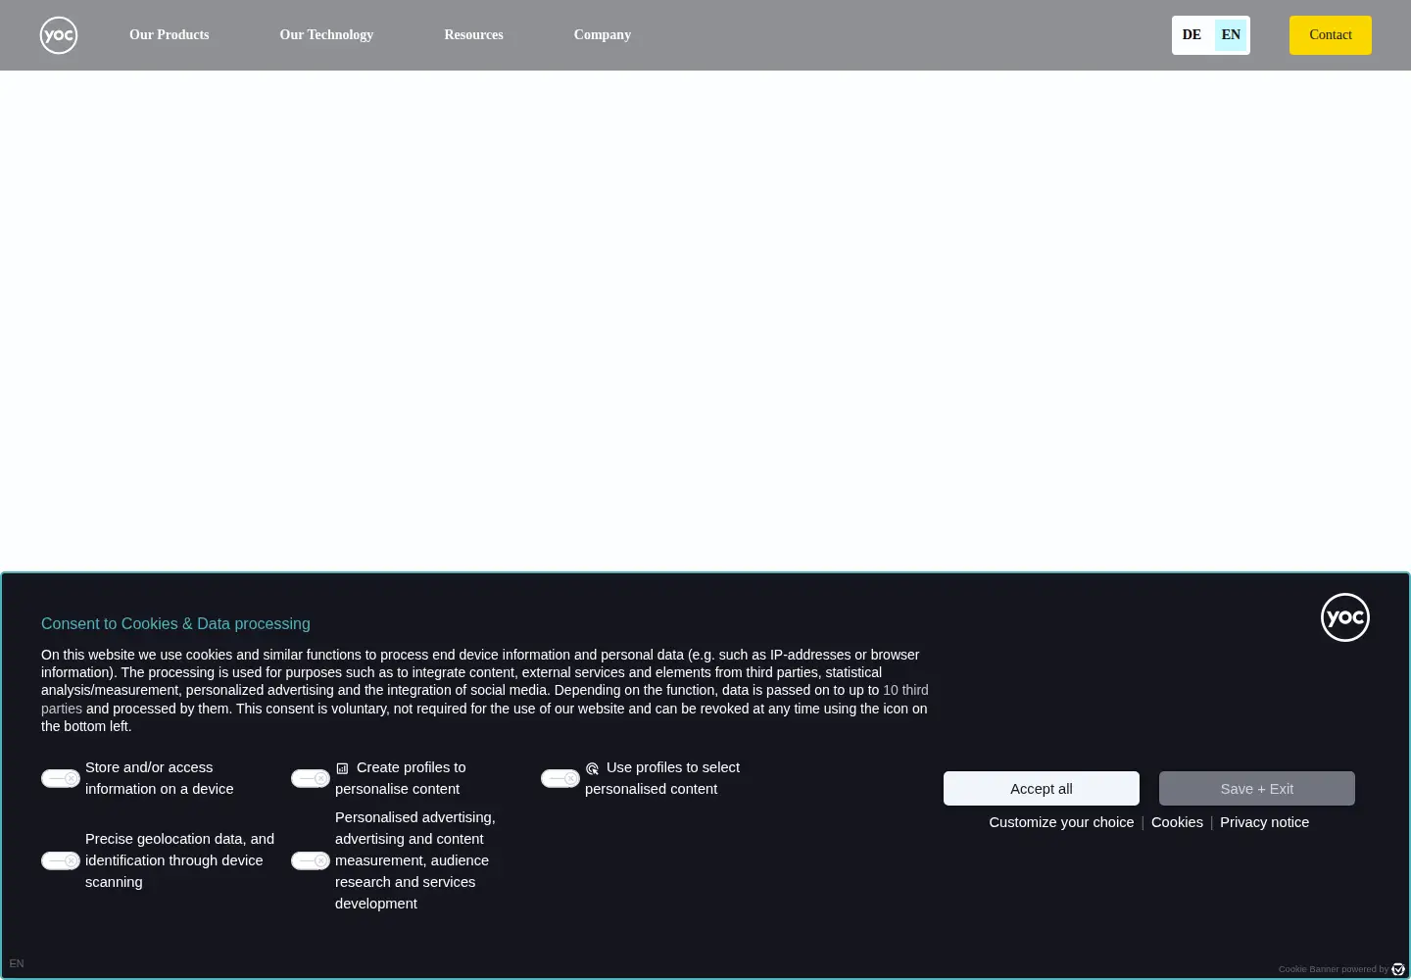Toggle 'Precise geolocation data' consent switch
Viewport: 1411px width, 980px height.
coord(61,860)
